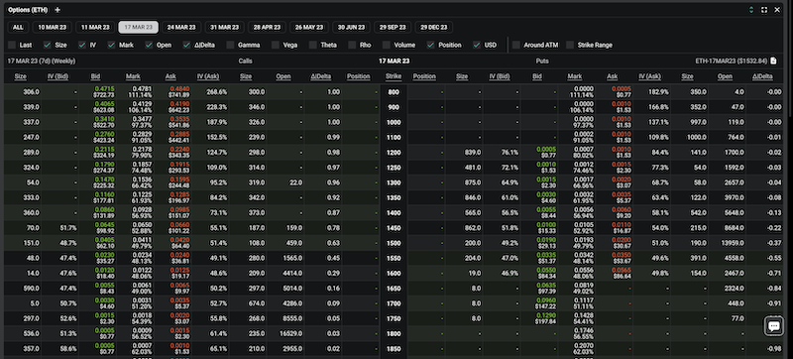Add a new panel tab with plus icon
793x359 pixels.
click(57, 10)
